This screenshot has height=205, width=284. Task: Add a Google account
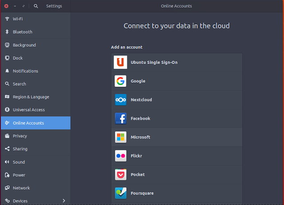click(x=177, y=81)
